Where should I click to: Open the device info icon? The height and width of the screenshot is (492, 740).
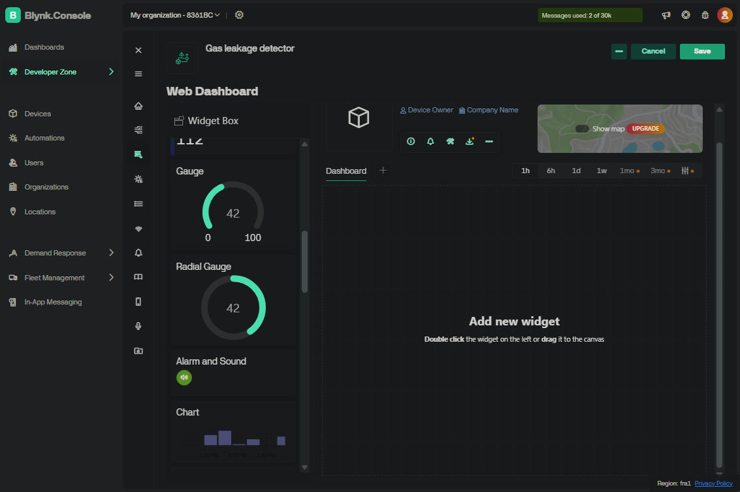411,141
